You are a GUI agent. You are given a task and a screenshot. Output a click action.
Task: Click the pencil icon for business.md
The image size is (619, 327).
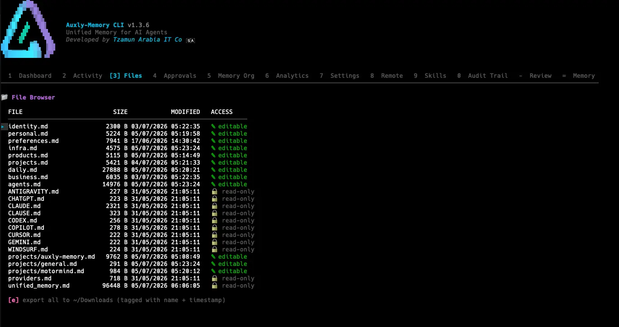coord(214,177)
